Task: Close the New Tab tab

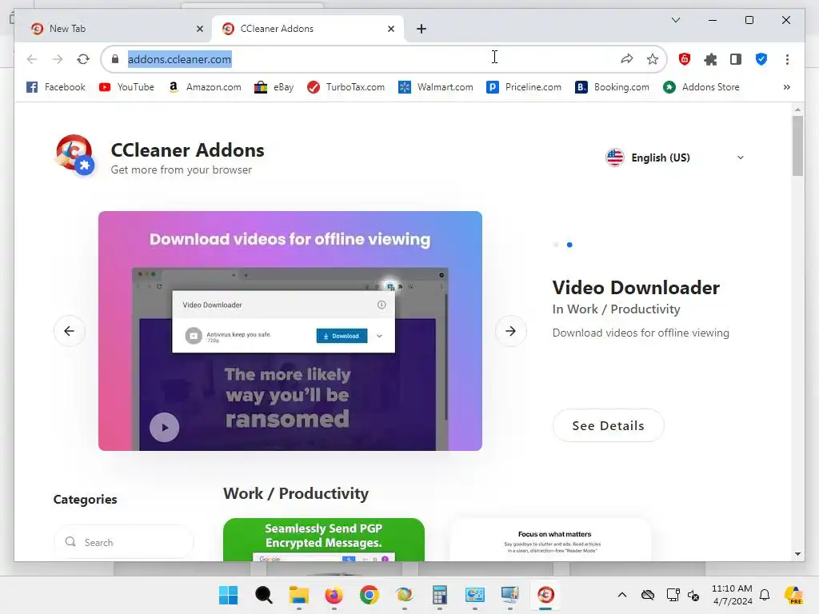Action: click(199, 29)
